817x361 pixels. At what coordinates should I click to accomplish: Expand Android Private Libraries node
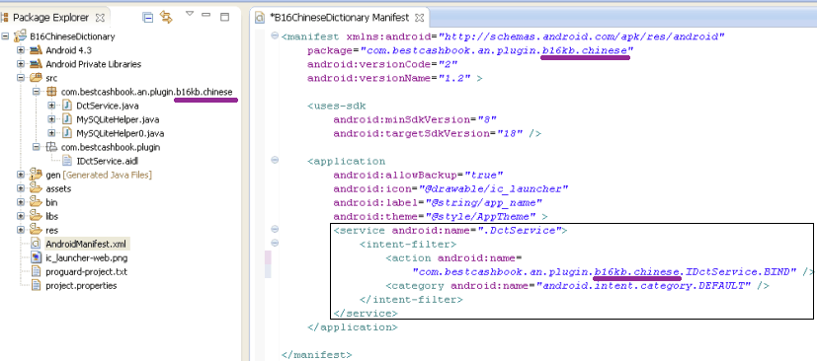tap(20, 64)
